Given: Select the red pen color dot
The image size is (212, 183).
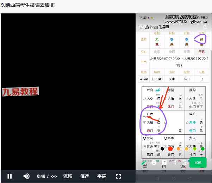Looking at the screenshot, I should (x=170, y=149).
